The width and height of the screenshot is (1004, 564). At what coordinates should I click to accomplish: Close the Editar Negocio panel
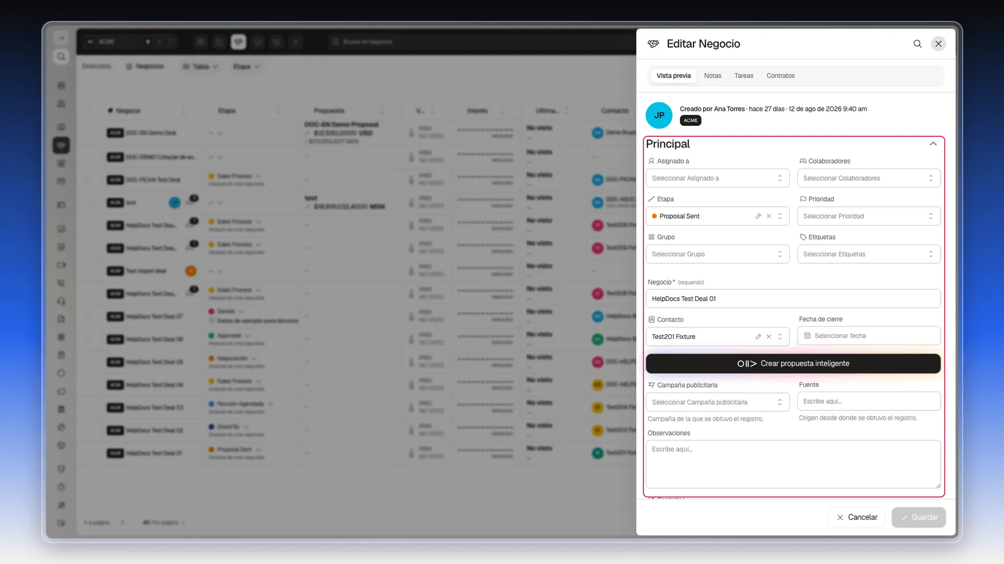point(939,44)
